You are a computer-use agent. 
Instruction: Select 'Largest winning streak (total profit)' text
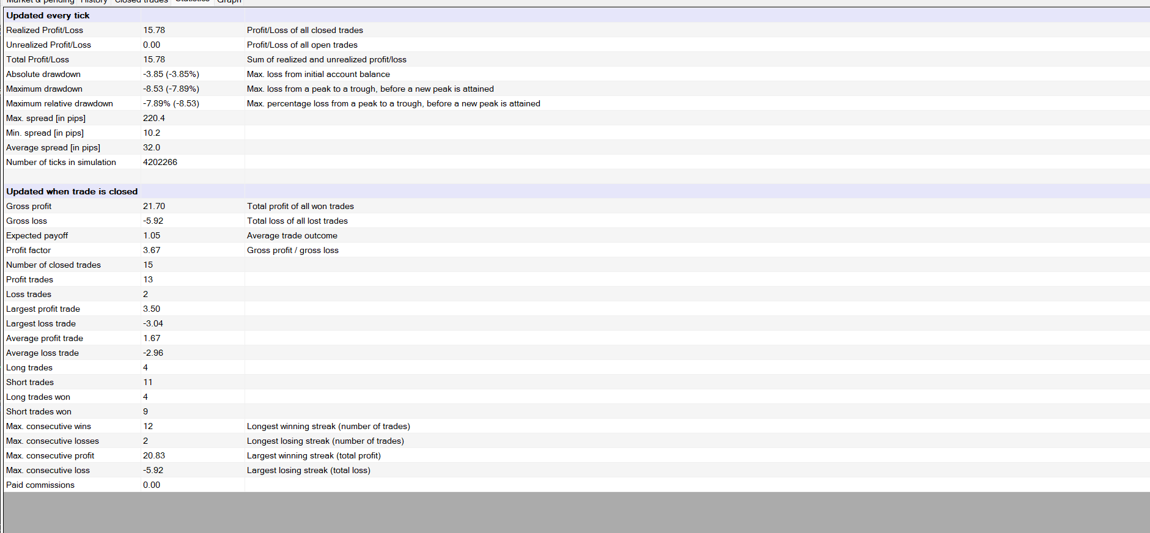(314, 455)
